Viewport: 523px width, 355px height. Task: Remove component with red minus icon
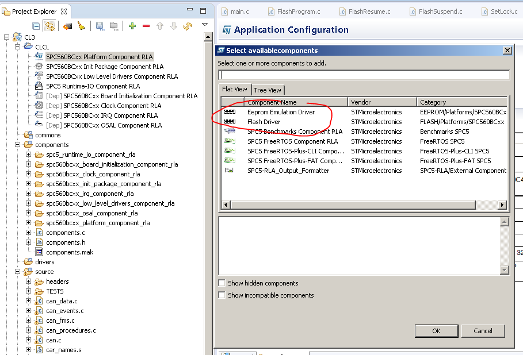tap(146, 26)
